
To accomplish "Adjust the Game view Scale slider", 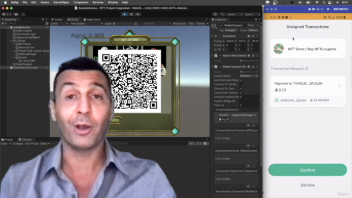I will click(x=123, y=24).
